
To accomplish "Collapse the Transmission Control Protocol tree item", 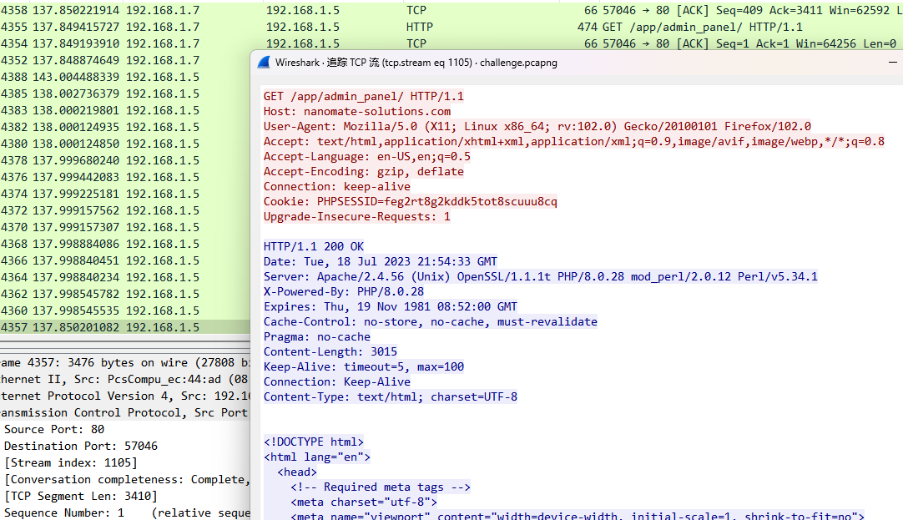I will [125, 413].
